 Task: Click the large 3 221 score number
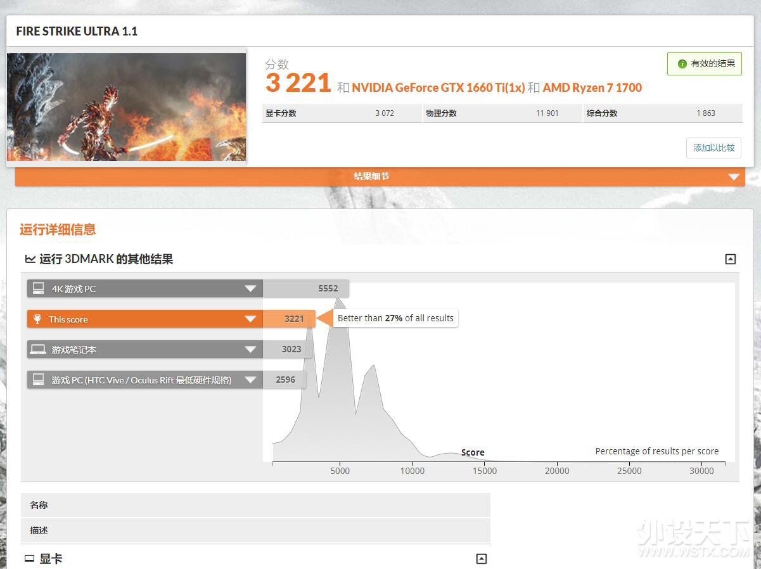pyautogui.click(x=298, y=83)
